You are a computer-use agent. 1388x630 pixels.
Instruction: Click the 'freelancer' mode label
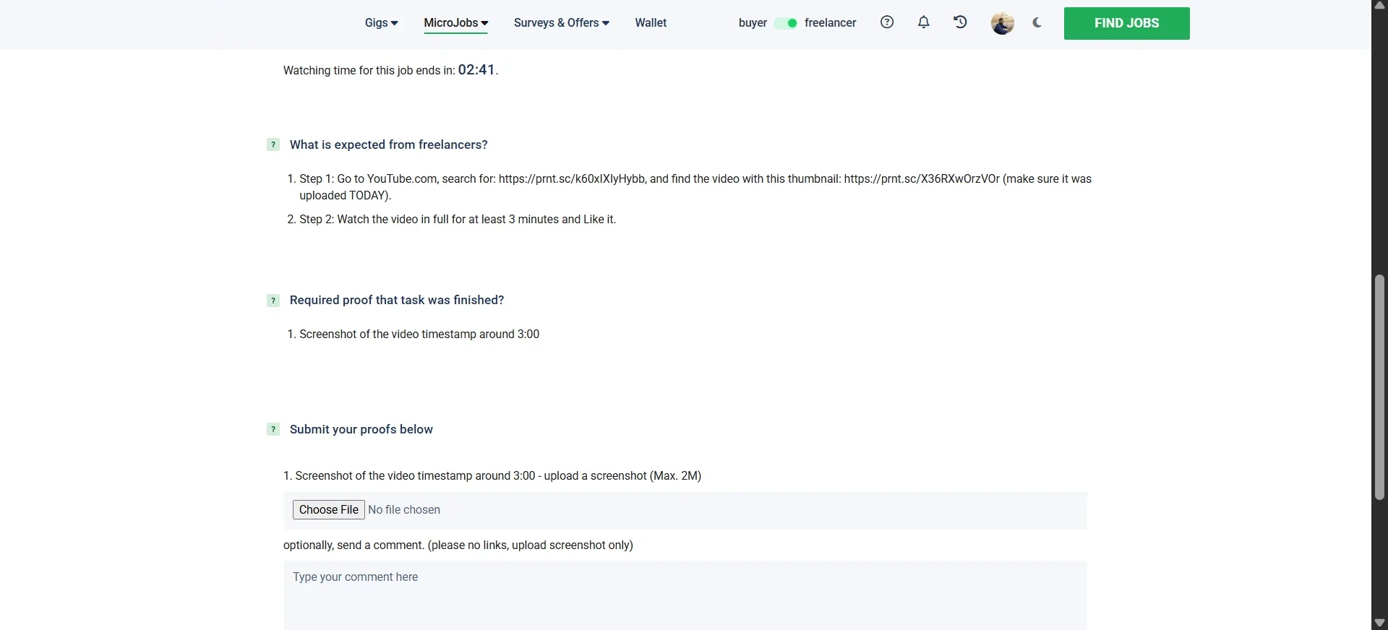pos(830,23)
